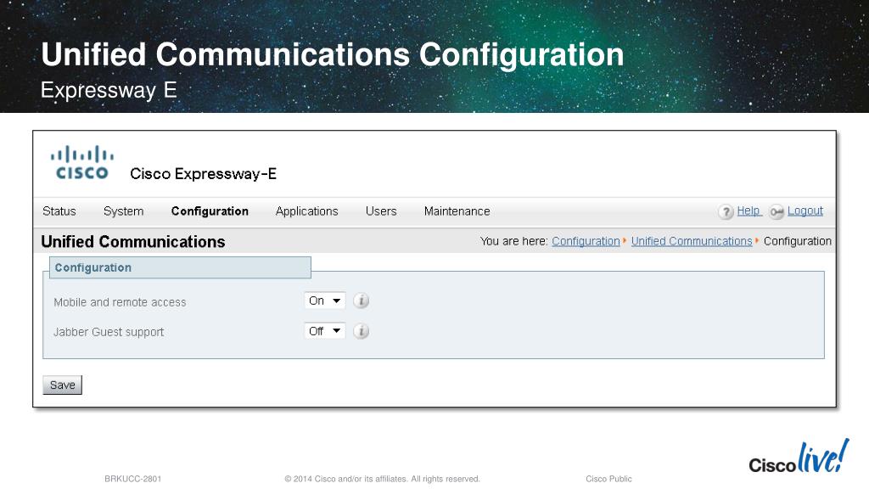Open info icon for Jabber Guest support
This screenshot has height=489, width=869.
(362, 331)
